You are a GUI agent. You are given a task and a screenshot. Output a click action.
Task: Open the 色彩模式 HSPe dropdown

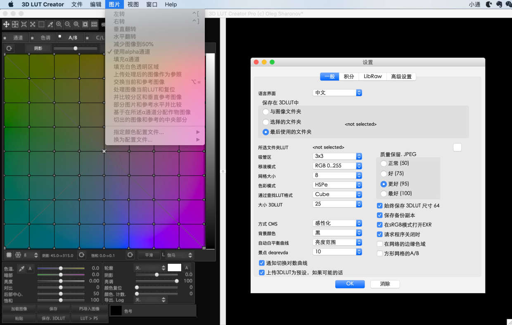[337, 185]
